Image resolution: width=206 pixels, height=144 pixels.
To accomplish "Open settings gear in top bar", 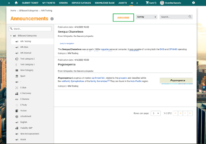I will pos(193,3).
